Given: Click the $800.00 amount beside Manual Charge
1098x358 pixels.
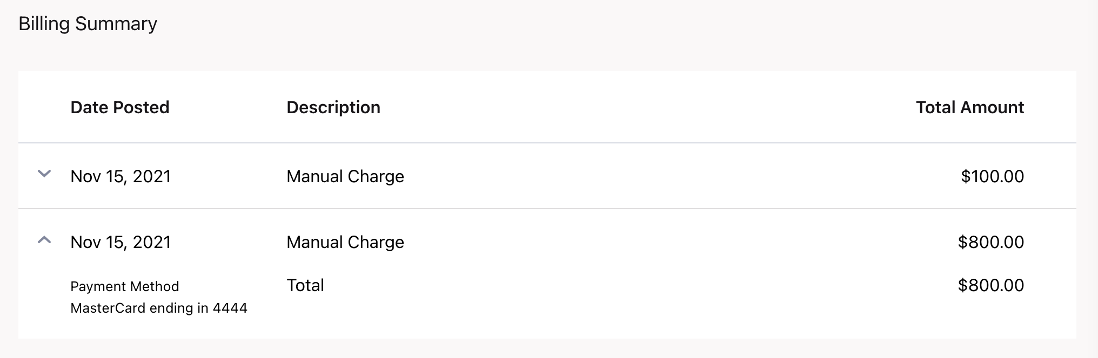Looking at the screenshot, I should (x=991, y=242).
